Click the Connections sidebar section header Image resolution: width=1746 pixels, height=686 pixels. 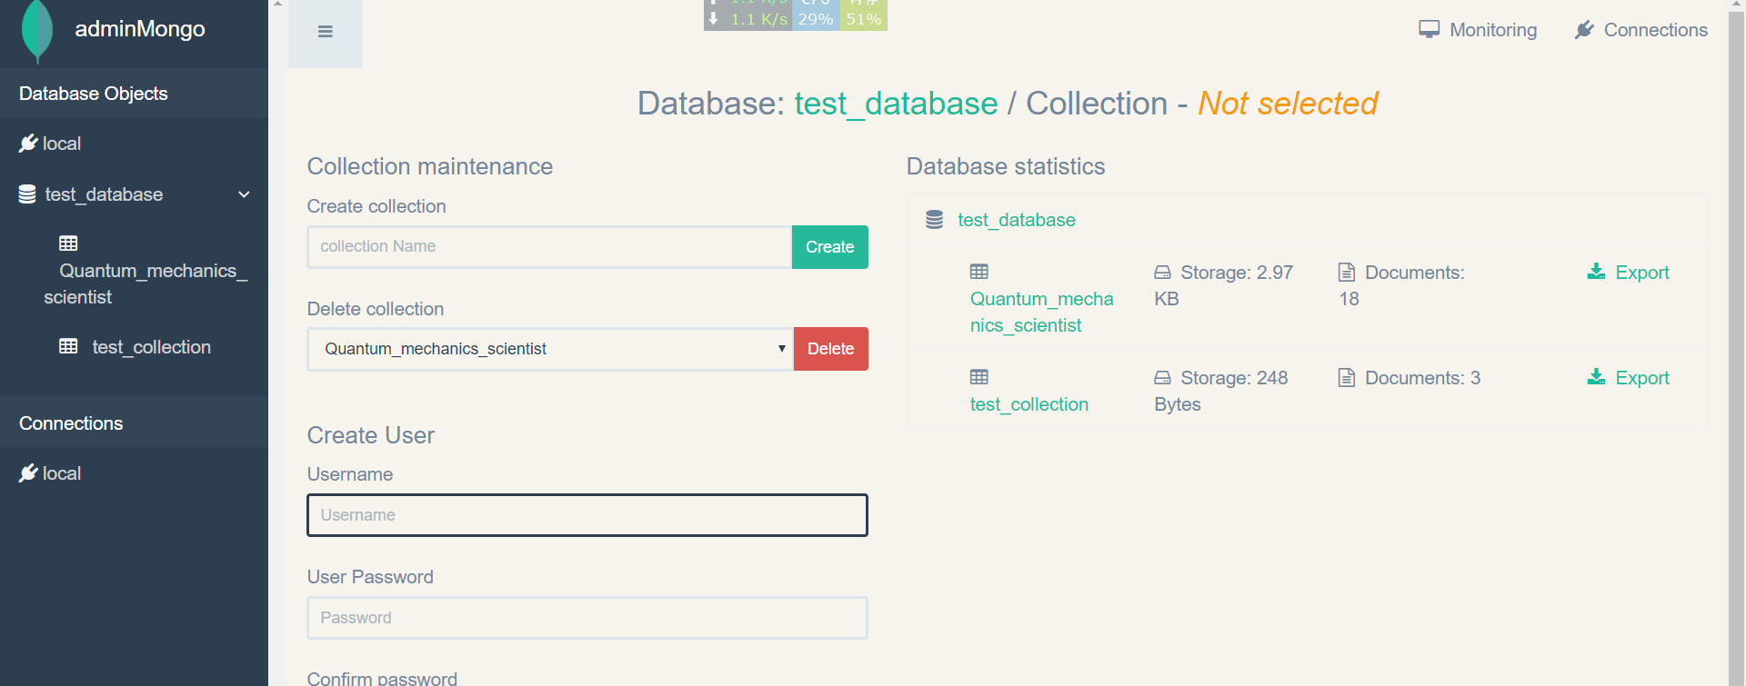coord(134,423)
